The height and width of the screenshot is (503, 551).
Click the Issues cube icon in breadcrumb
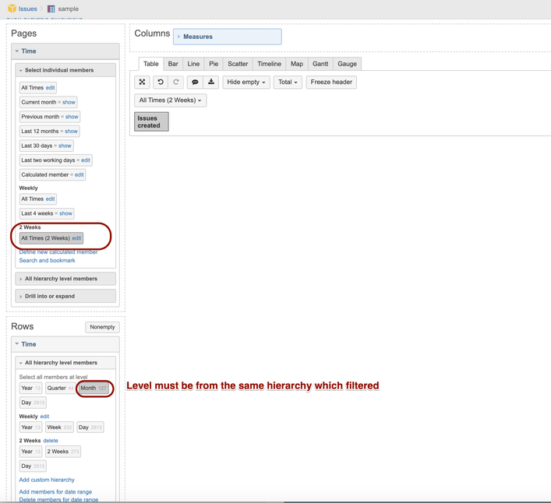coord(12,9)
